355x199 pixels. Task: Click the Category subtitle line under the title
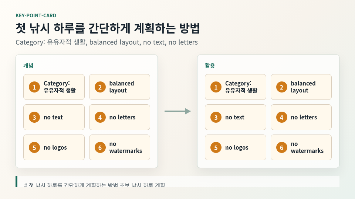coord(106,42)
